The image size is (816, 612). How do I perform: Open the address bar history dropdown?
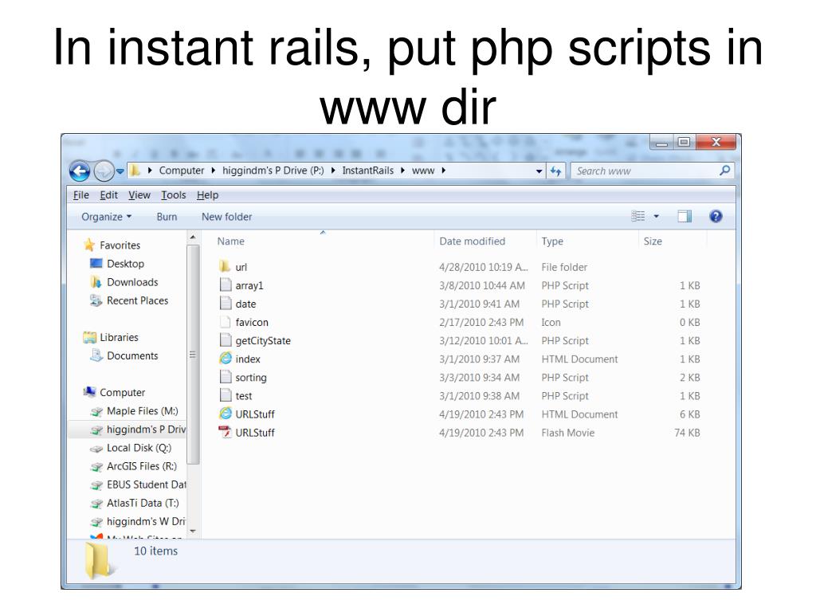point(539,171)
